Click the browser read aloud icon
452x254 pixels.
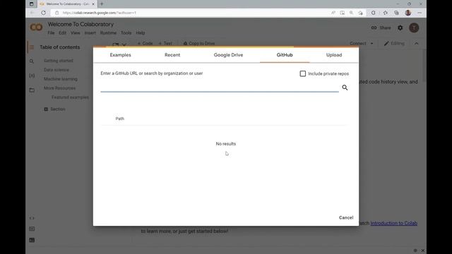(333, 13)
